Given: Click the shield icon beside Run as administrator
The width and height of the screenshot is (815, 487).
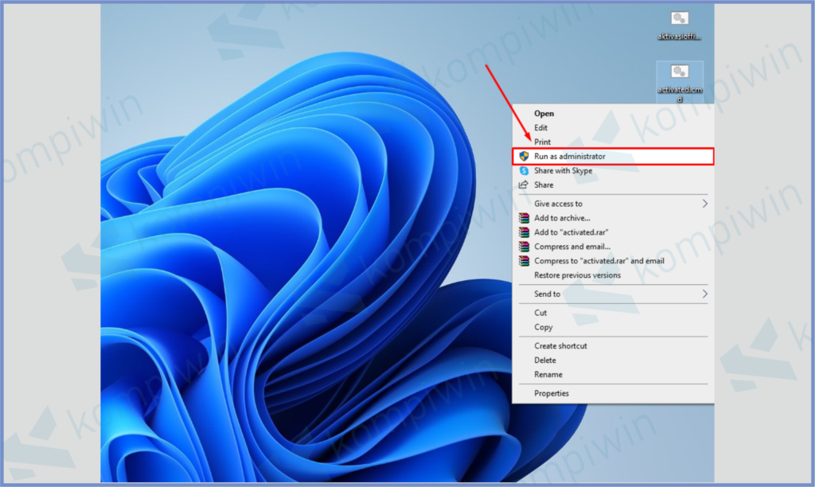Looking at the screenshot, I should coord(524,157).
